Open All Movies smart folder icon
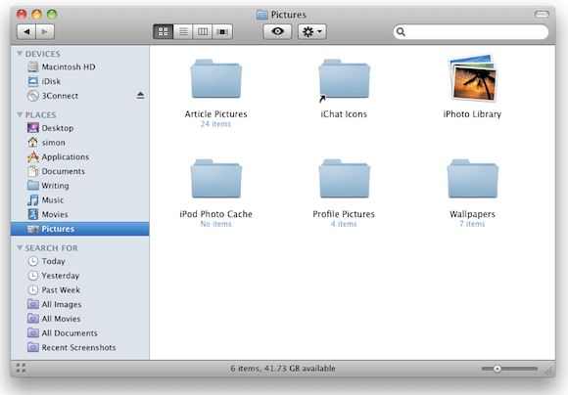Image resolution: width=568 pixels, height=395 pixels. coord(33,319)
